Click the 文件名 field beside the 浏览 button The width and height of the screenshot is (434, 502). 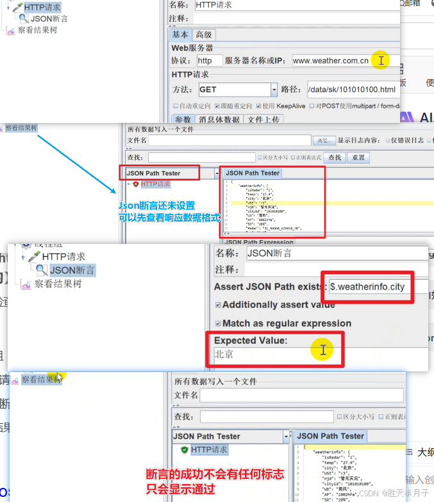click(x=230, y=141)
